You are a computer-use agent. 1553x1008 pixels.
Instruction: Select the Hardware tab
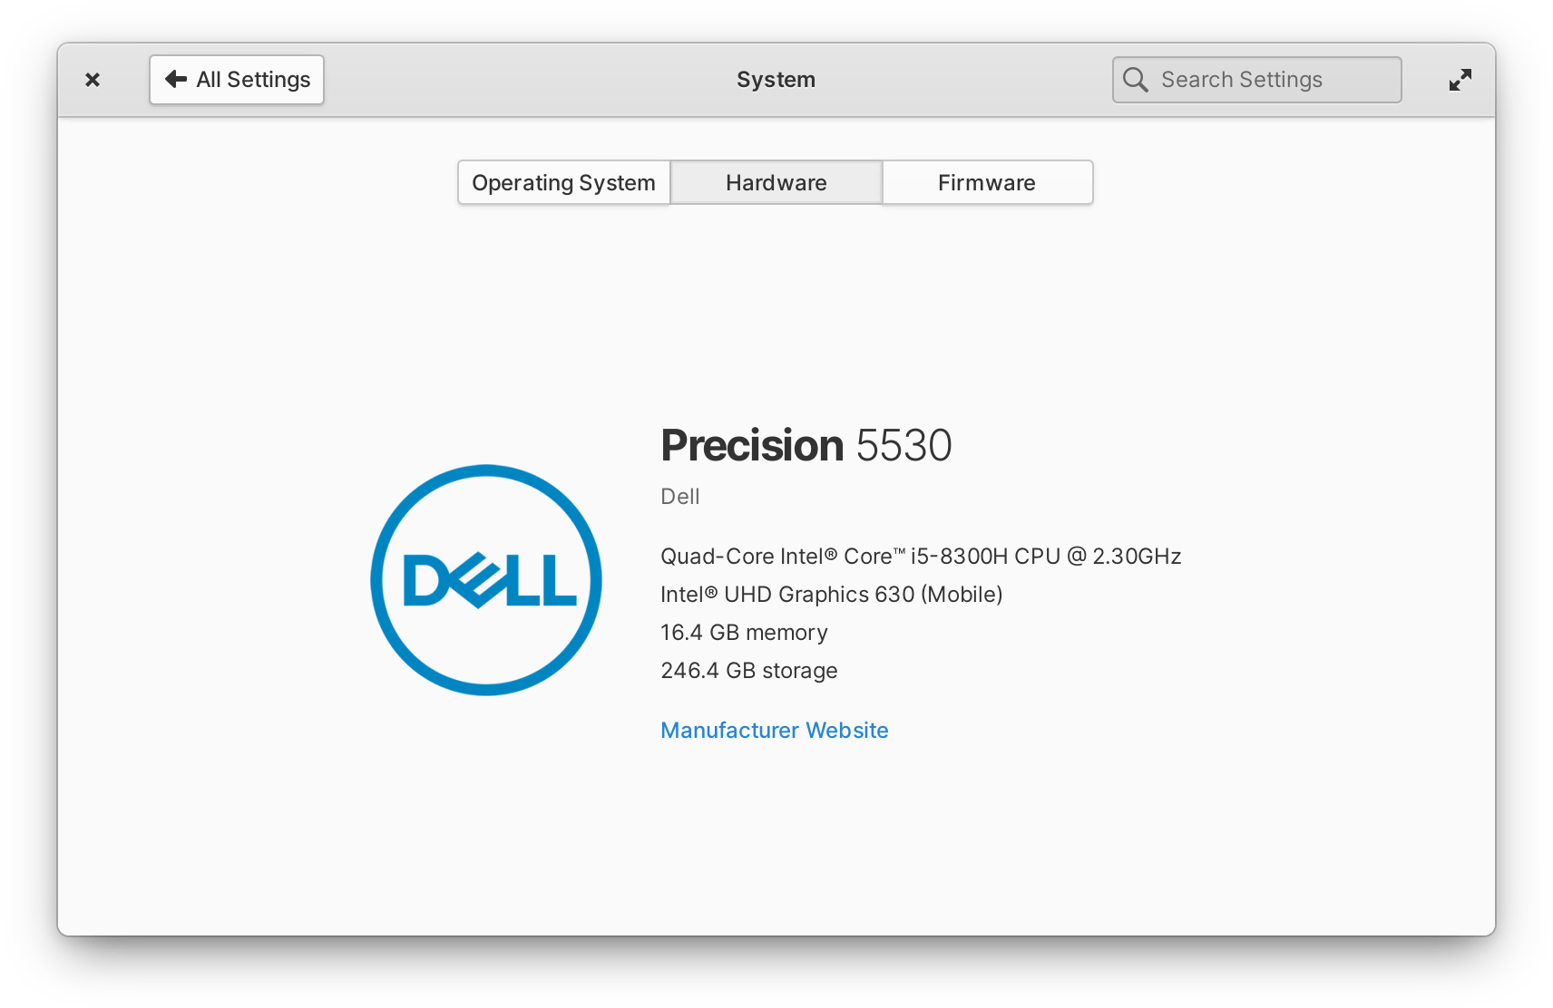point(776,182)
